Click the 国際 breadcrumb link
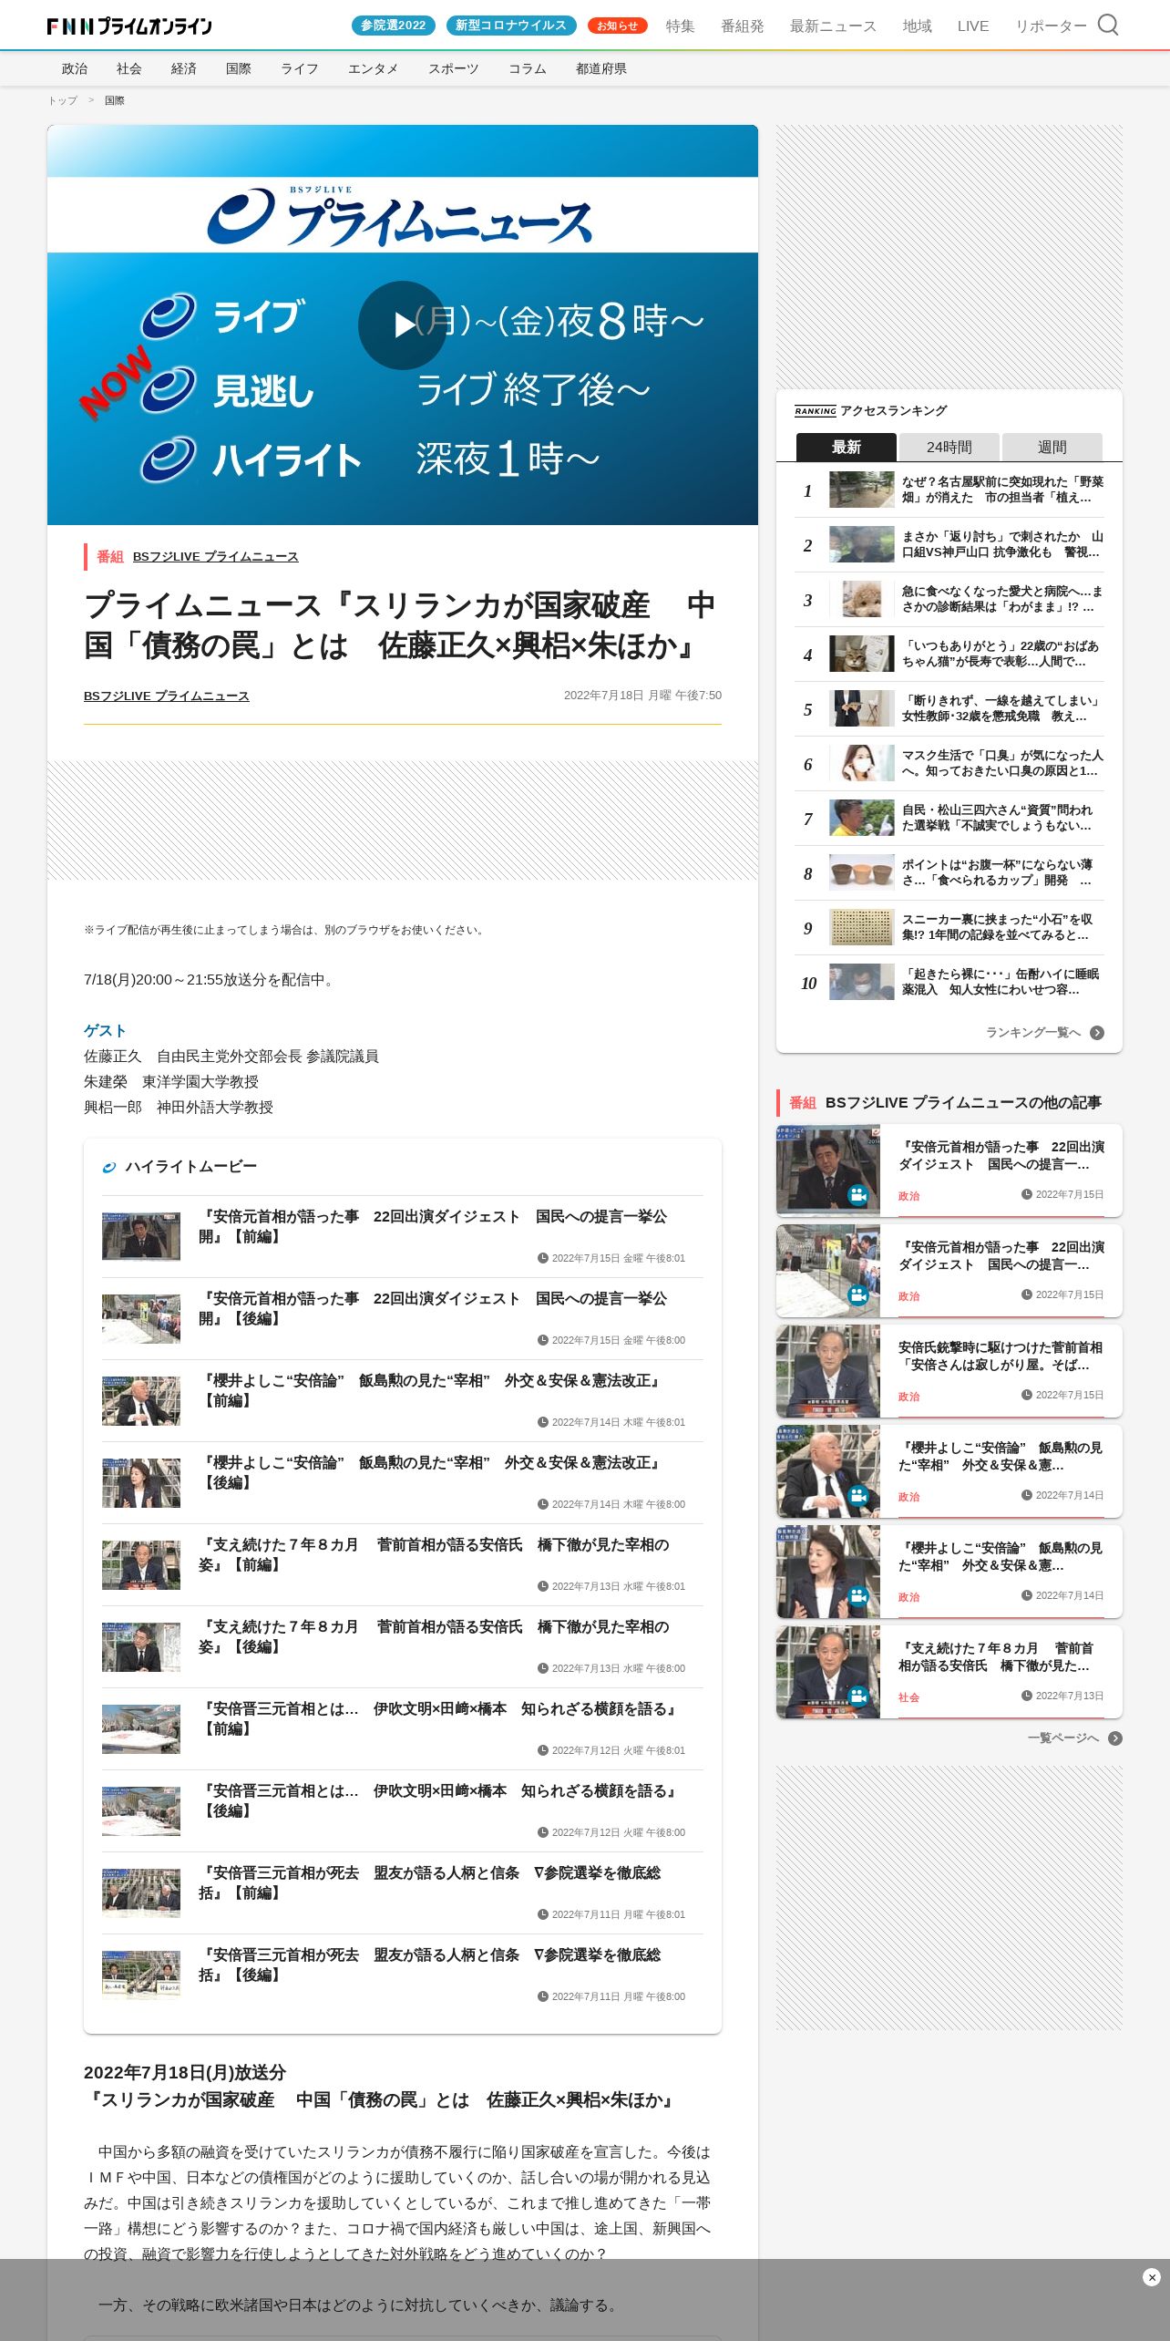The height and width of the screenshot is (2341, 1170). [115, 100]
